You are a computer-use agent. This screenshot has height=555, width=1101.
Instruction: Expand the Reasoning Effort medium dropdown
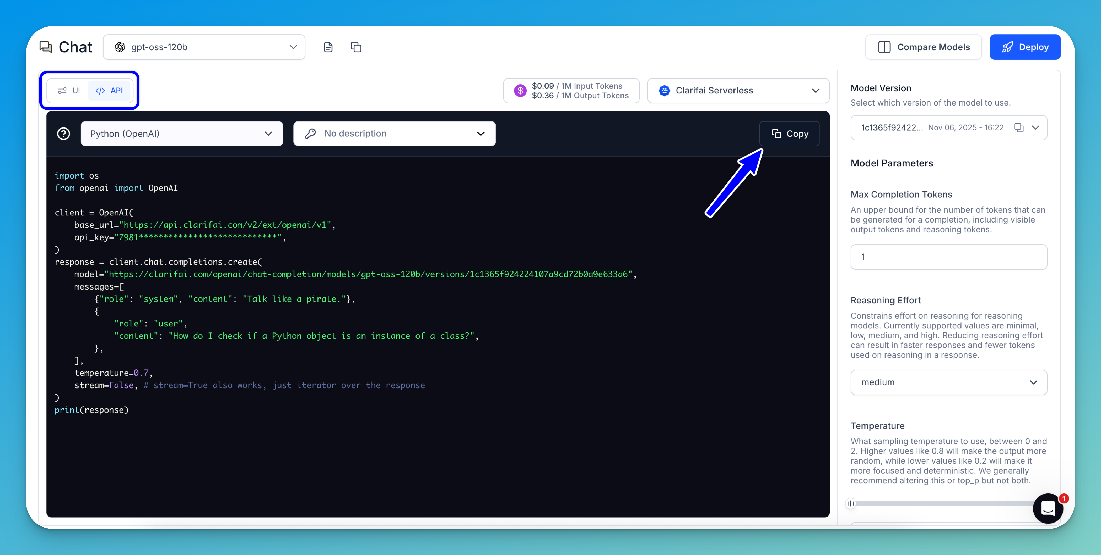point(948,382)
